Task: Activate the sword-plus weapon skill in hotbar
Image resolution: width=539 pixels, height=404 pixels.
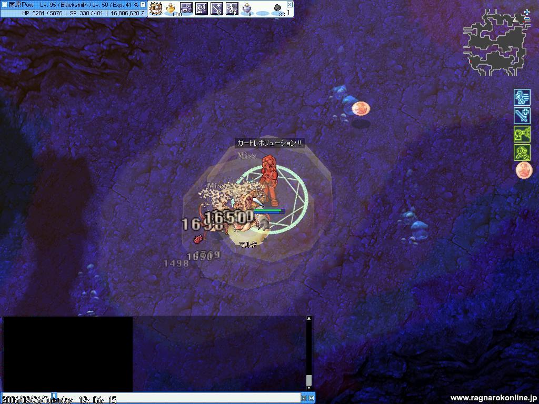Action: point(216,8)
